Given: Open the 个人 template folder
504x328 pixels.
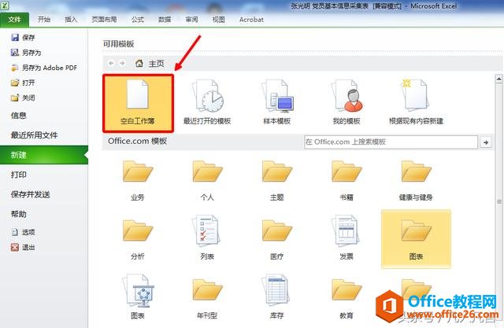Looking at the screenshot, I should (207, 181).
